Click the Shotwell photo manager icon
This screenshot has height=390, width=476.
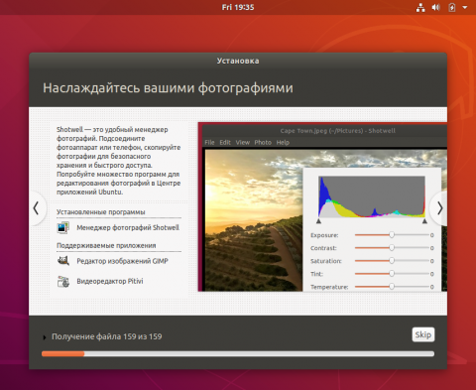coord(62,227)
